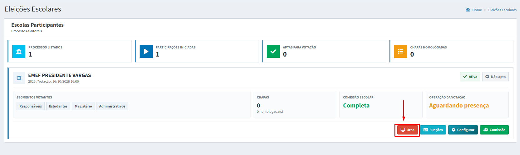Click the Chapas Homologadas list icon
520x155 pixels.
(x=401, y=51)
